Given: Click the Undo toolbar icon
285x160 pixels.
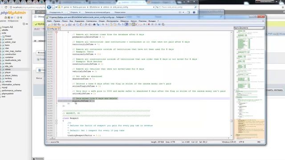Looking at the screenshot, I should (x=86, y=24).
